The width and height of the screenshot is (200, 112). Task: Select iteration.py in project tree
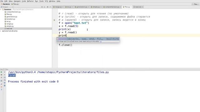tap(10, 19)
